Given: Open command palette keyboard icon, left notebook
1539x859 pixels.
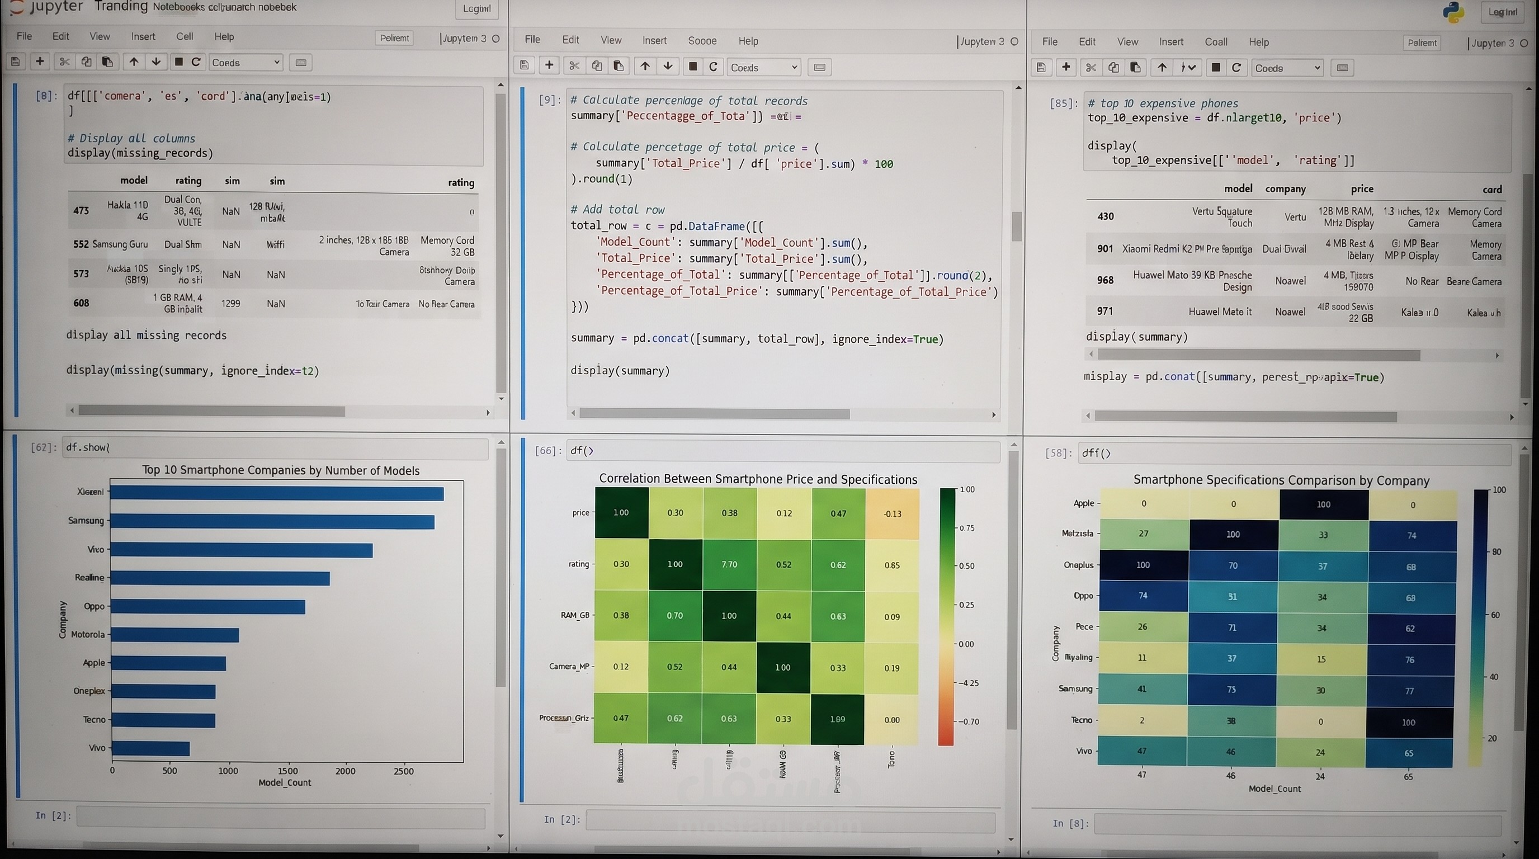Looking at the screenshot, I should coord(300,62).
